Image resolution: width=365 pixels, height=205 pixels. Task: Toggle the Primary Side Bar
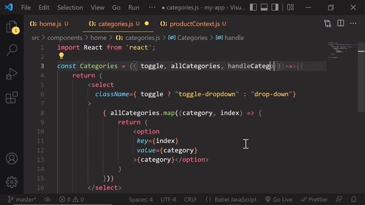[x=253, y=7]
